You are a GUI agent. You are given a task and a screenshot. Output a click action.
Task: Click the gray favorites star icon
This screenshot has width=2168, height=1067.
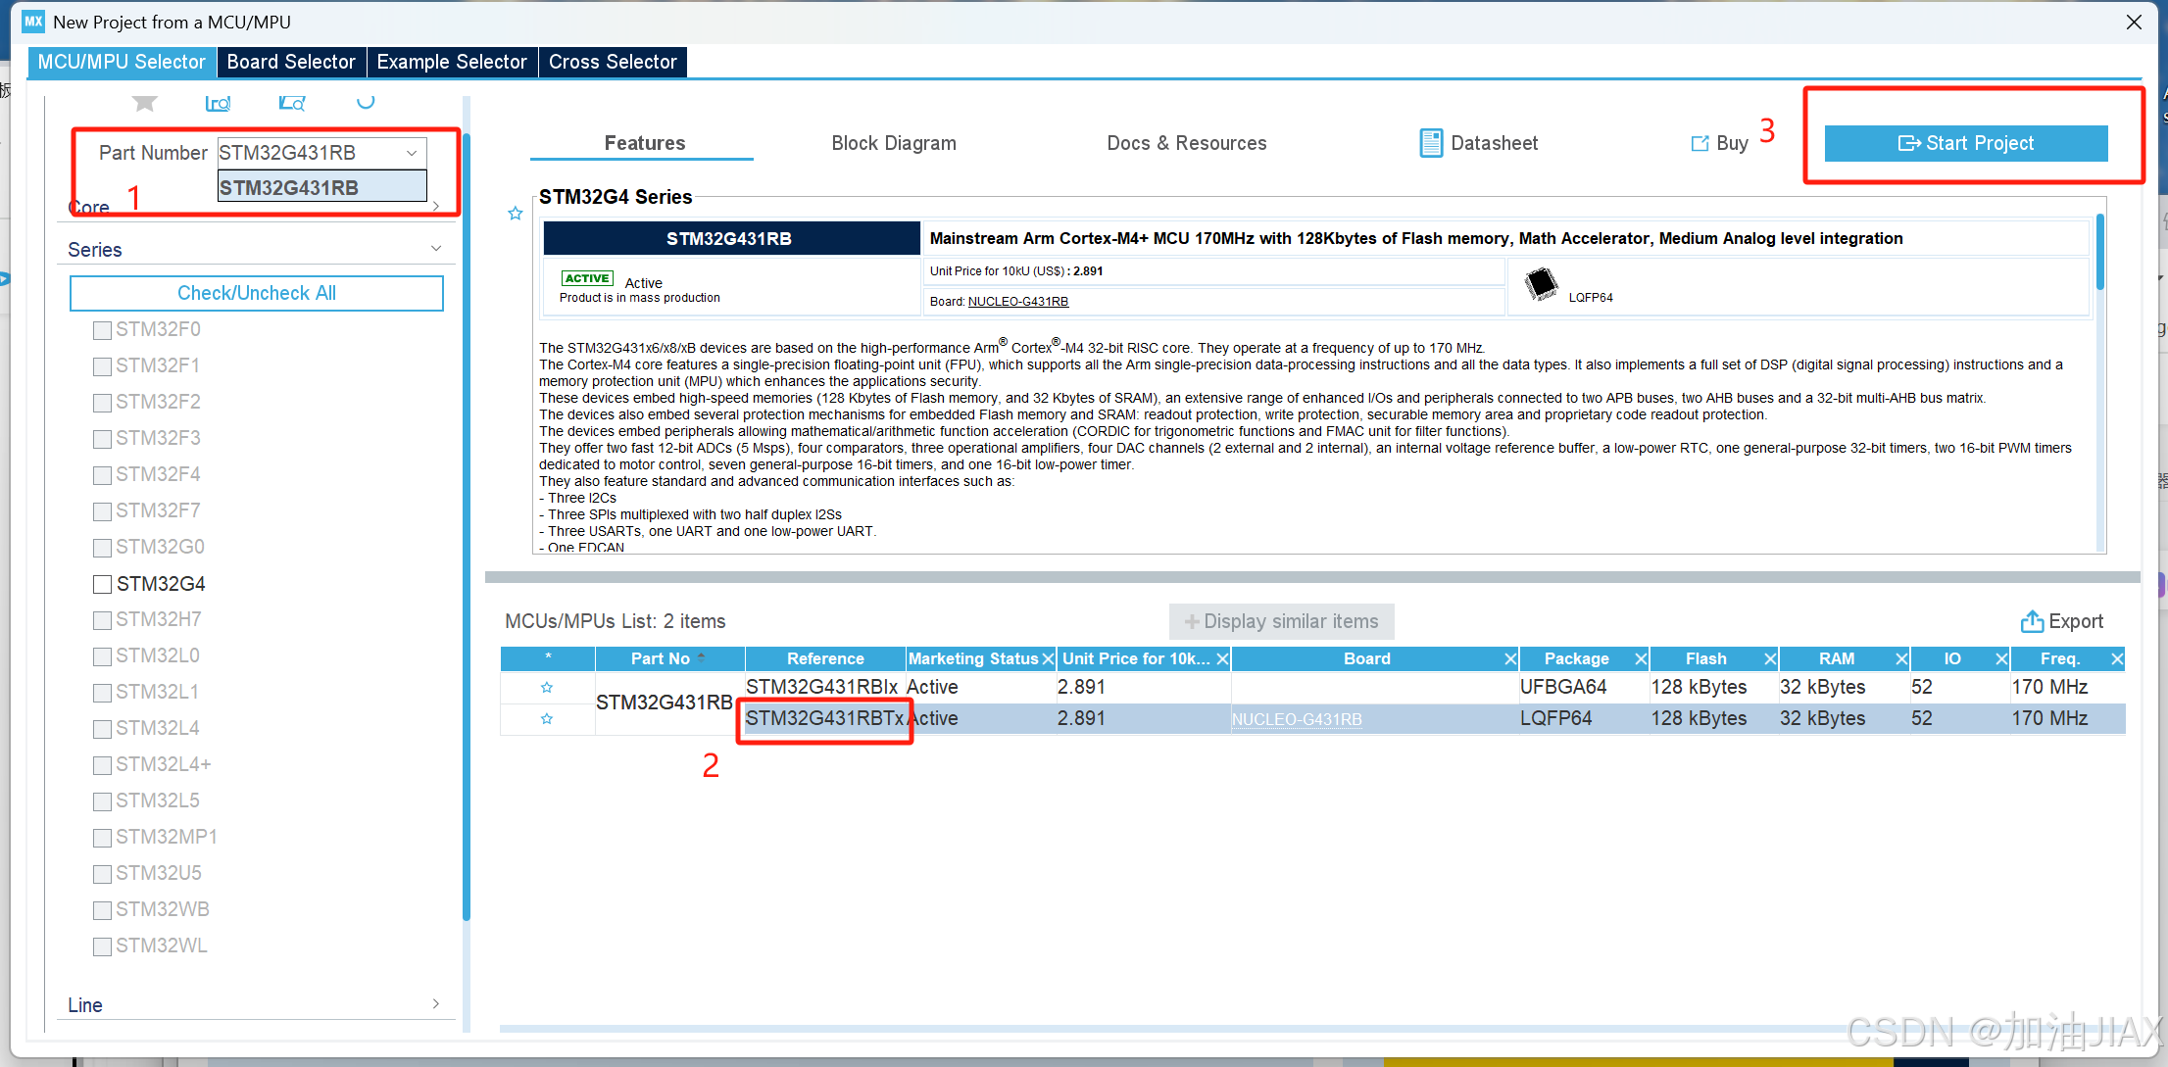[145, 103]
